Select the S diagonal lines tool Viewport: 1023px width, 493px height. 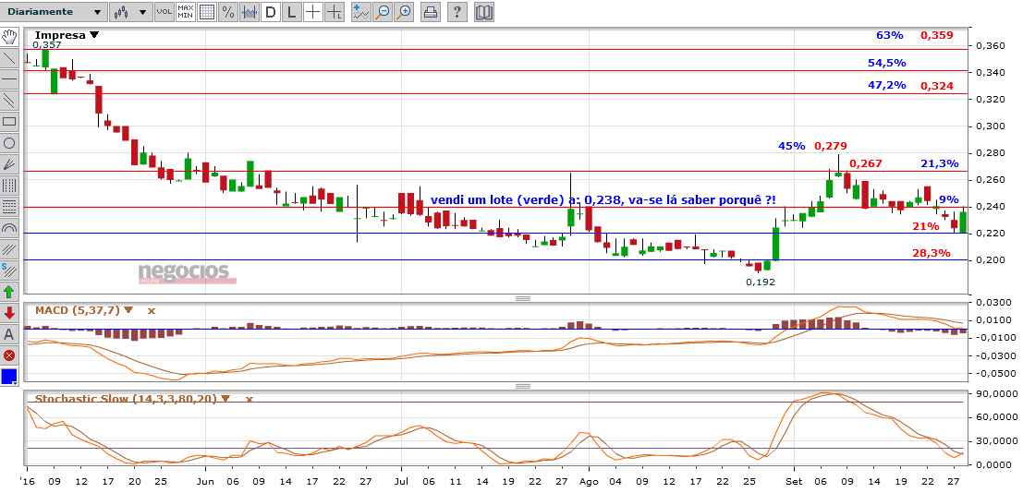(9, 270)
